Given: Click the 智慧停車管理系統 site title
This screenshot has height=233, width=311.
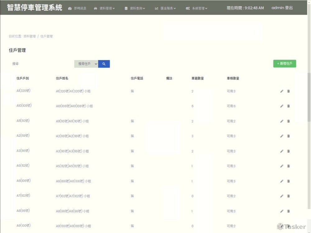Looking at the screenshot, I should (x=35, y=7).
